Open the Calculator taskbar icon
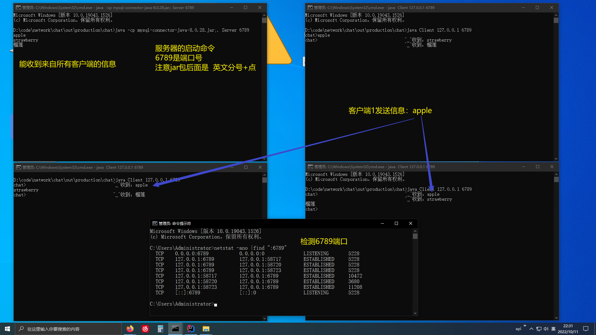The height and width of the screenshot is (335, 596). point(160,329)
